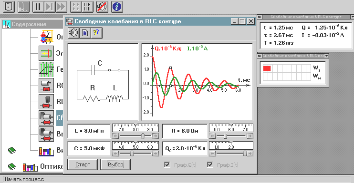
Task: Select the green arrow icon tree item 'Эл'
Action: 46,53
